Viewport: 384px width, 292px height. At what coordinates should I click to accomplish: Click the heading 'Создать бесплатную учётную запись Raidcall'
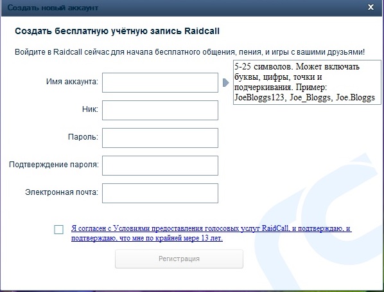(117, 31)
